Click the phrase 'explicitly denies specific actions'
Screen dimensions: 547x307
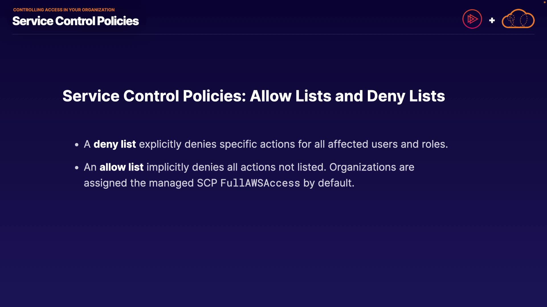coord(217,144)
